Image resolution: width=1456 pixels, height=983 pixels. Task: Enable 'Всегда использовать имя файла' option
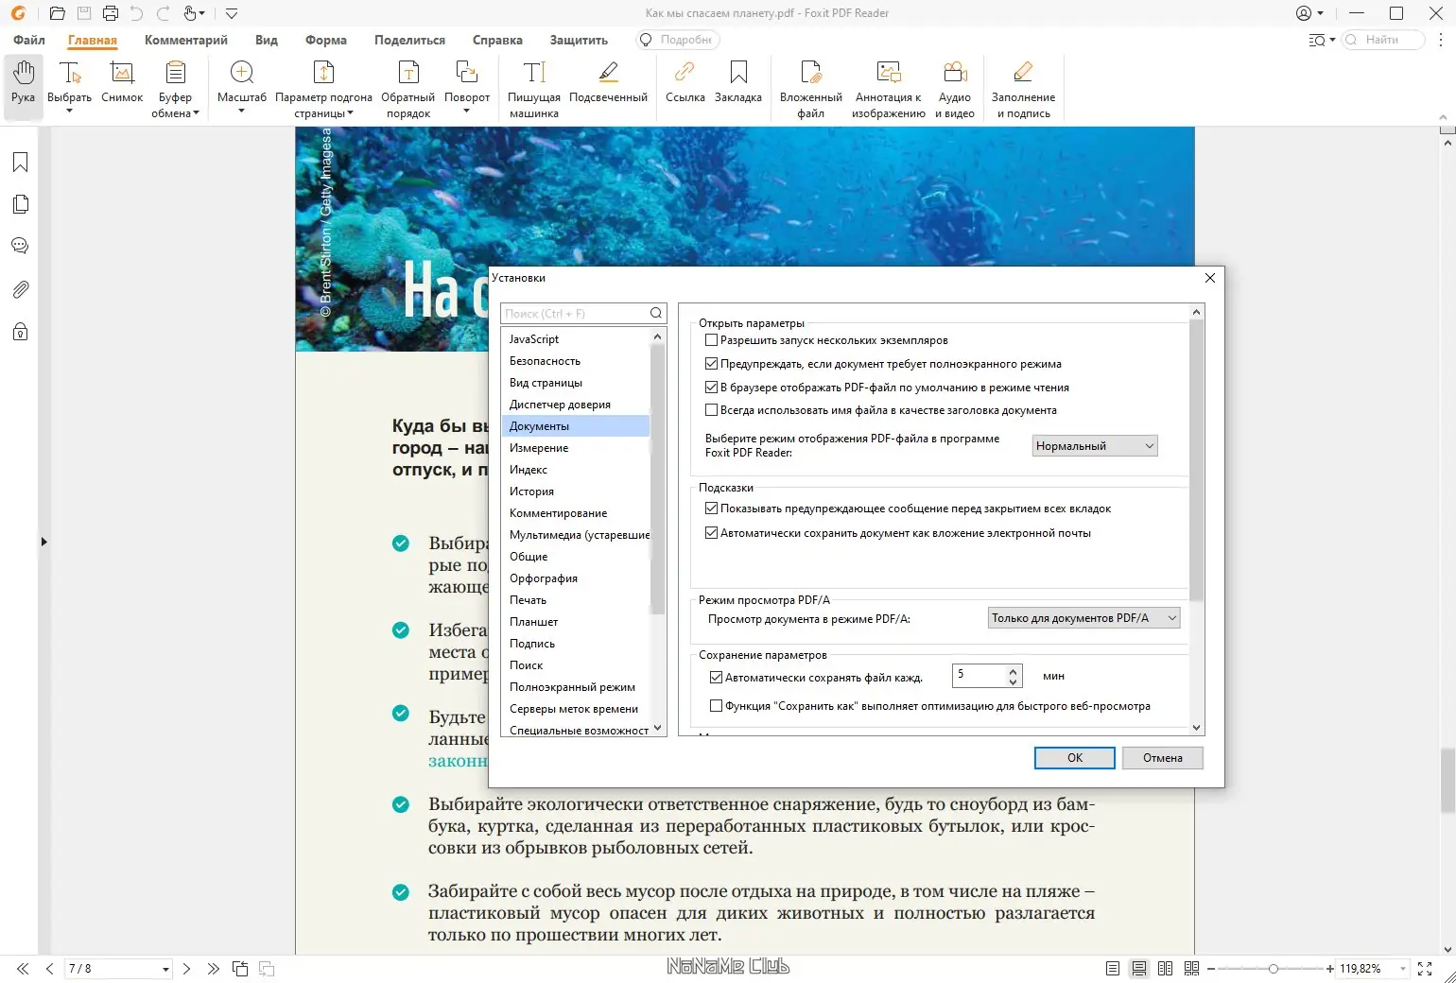[x=711, y=409]
